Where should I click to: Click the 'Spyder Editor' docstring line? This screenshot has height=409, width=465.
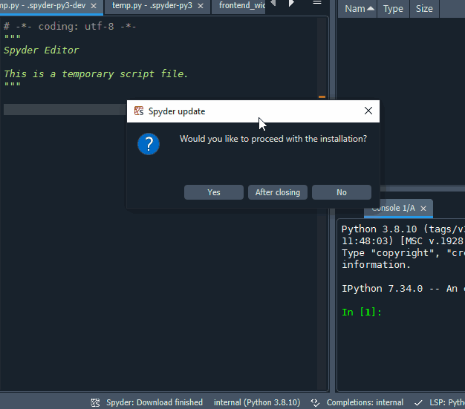(x=41, y=50)
